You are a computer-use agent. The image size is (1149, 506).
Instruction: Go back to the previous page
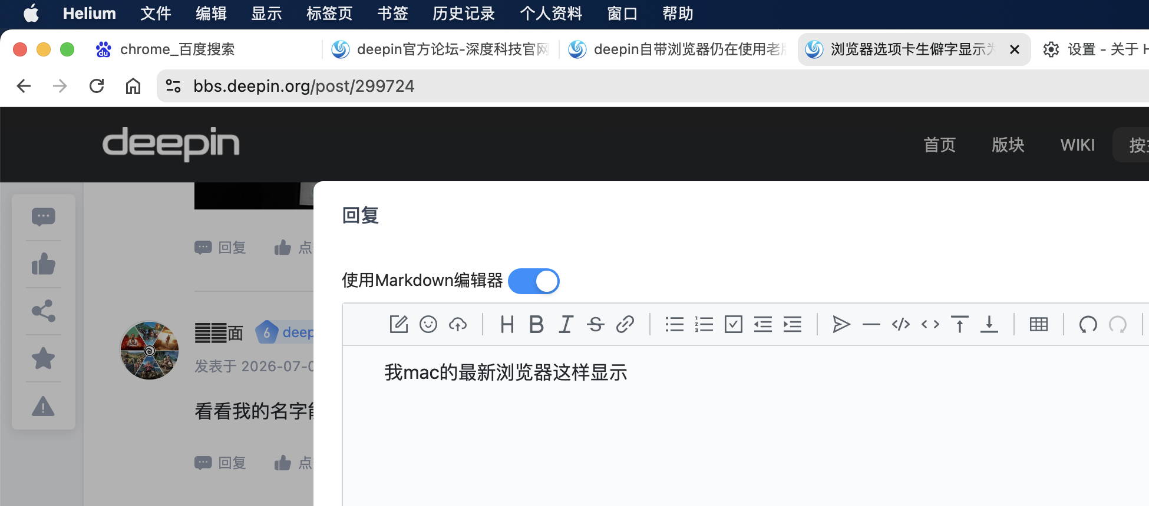(24, 86)
